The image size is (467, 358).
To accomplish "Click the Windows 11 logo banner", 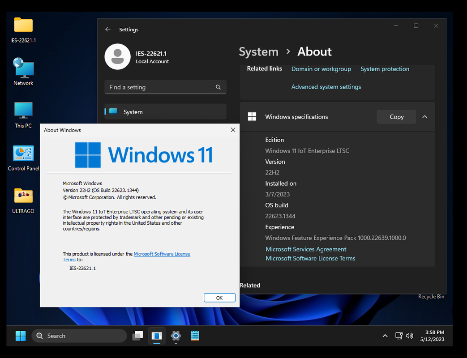I will coord(144,155).
